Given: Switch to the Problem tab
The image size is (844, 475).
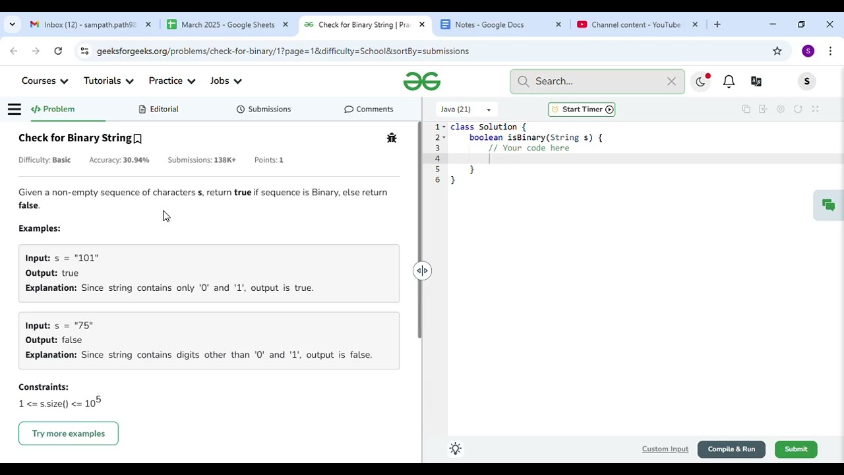Looking at the screenshot, I should (53, 110).
